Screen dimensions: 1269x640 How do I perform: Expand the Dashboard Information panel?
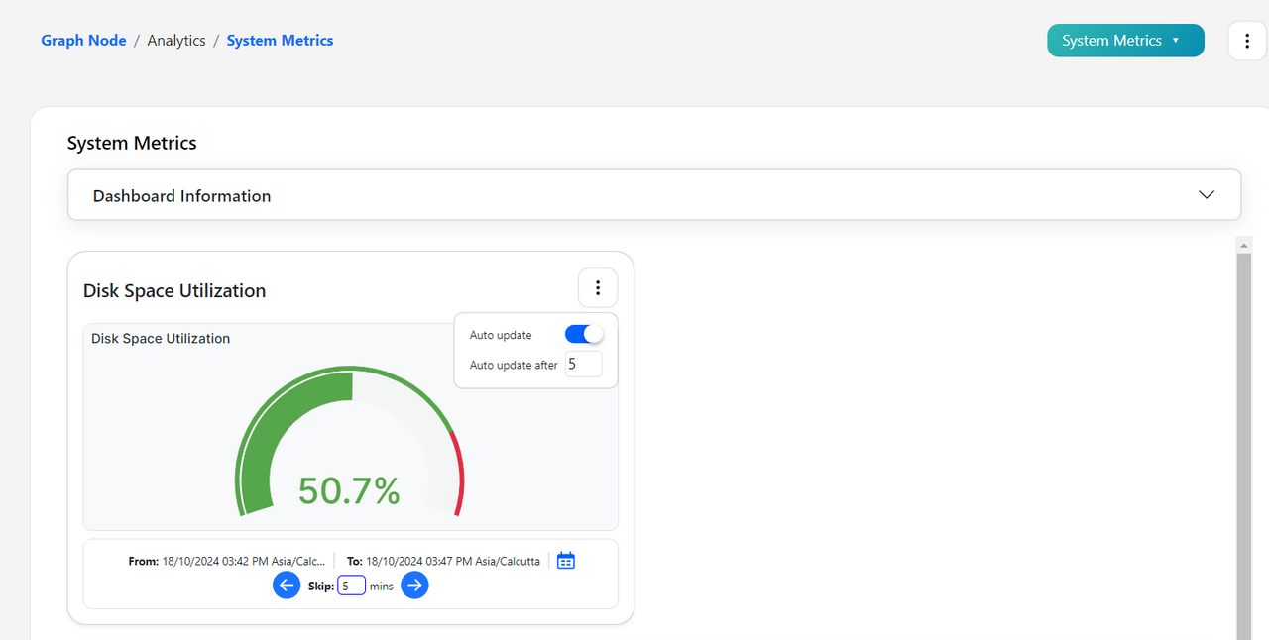(x=654, y=195)
